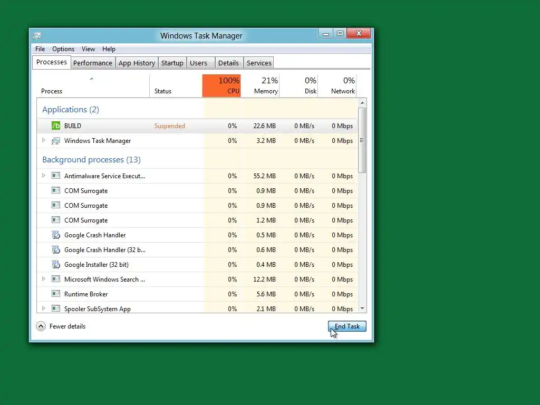540x405 pixels.
Task: Close the Windows Task Manager window
Action: [x=359, y=33]
